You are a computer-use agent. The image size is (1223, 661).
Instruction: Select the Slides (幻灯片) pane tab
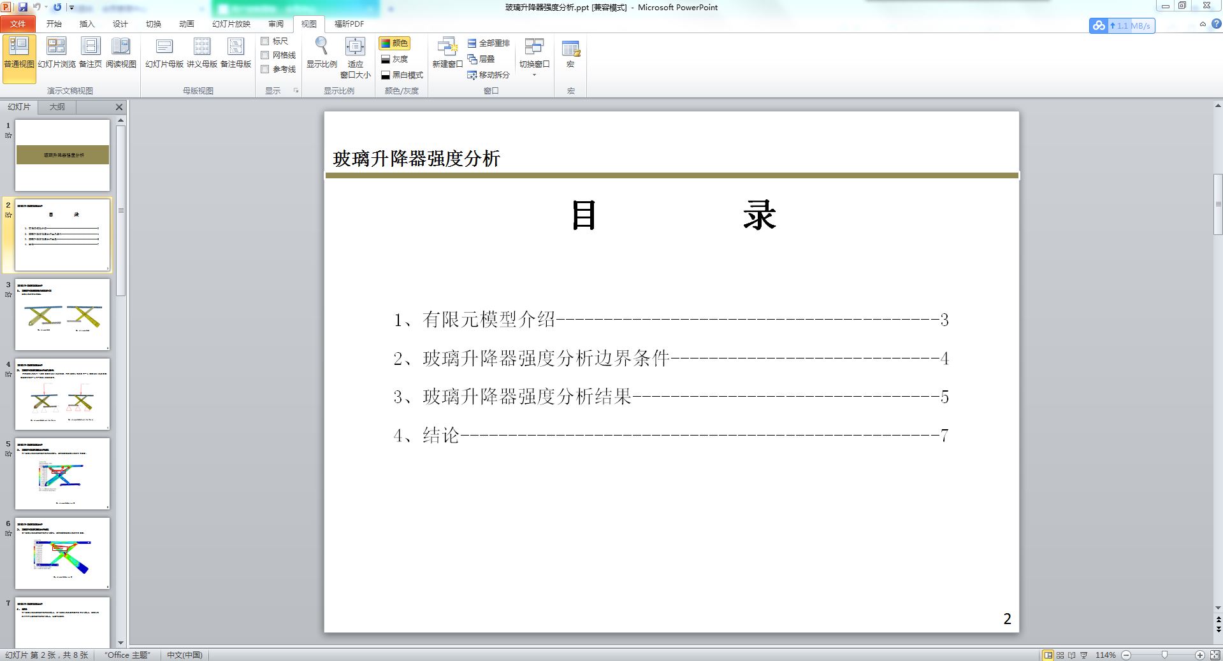click(19, 107)
